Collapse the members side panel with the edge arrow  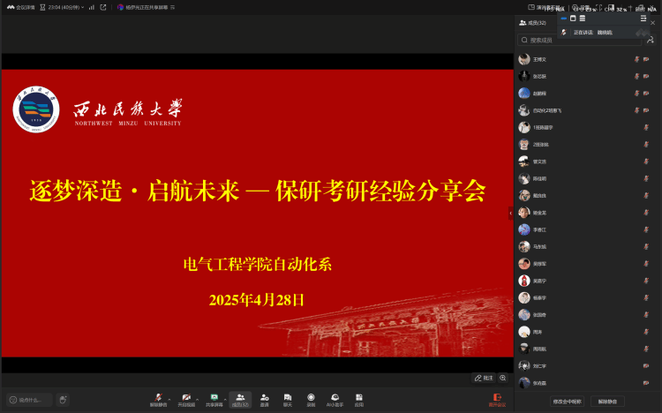click(510, 213)
